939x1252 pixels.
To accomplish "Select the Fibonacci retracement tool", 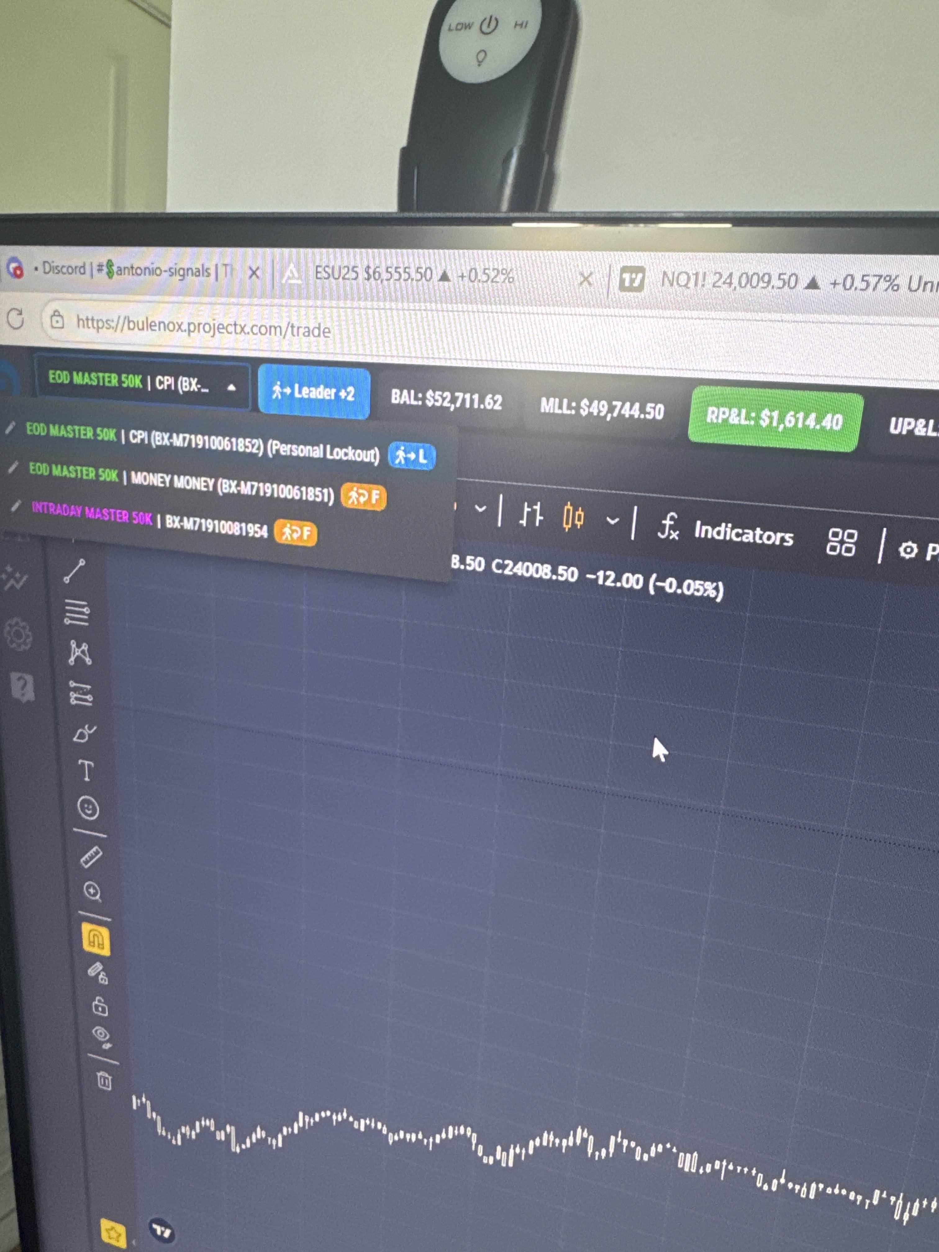I will pos(77,613).
